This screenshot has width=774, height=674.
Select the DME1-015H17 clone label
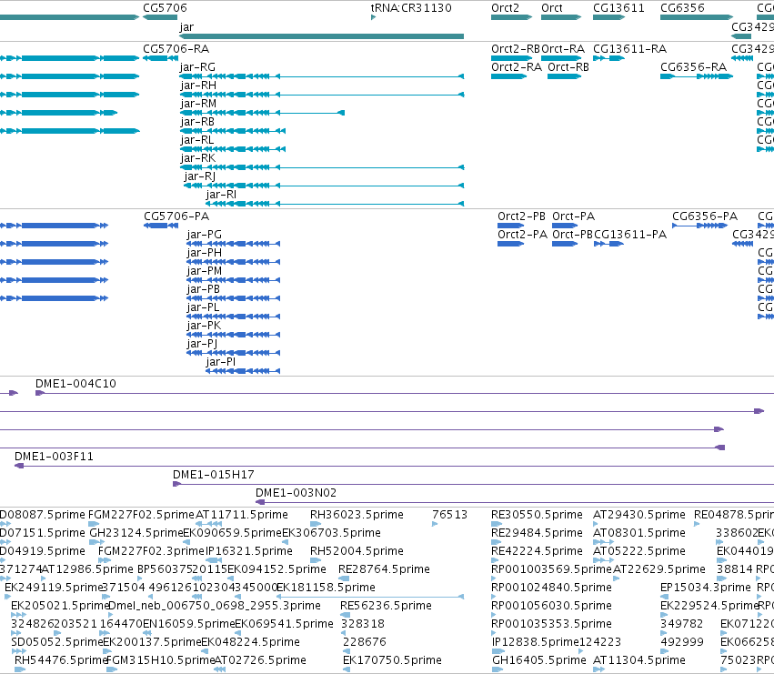tap(213, 475)
